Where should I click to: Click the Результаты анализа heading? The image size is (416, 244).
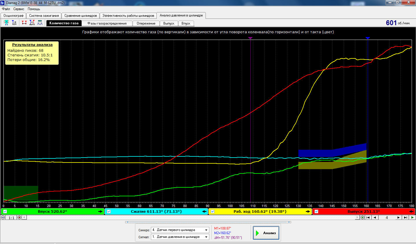click(32, 45)
